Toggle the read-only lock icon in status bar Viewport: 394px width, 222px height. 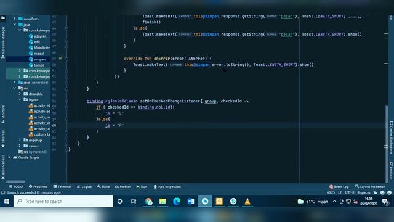375,192
